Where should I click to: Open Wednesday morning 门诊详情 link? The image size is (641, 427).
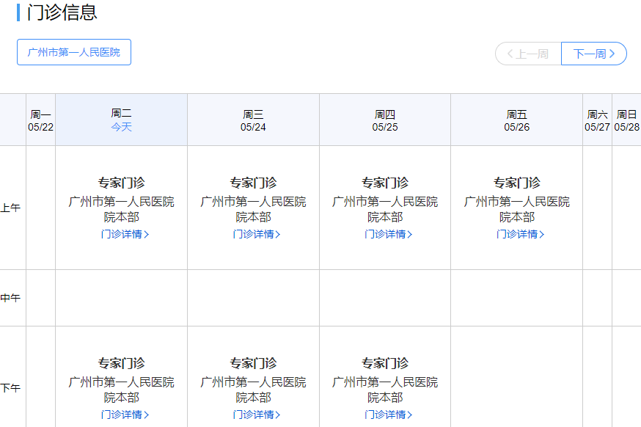tap(257, 234)
